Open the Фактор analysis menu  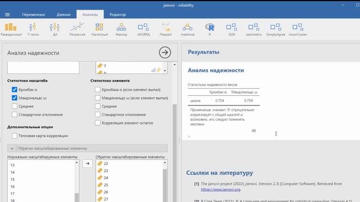[x=121, y=30]
